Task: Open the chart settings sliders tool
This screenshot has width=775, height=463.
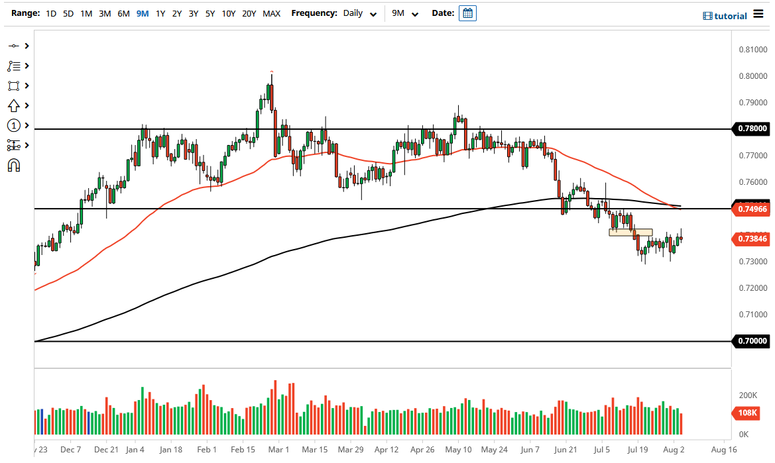Action: (x=13, y=145)
